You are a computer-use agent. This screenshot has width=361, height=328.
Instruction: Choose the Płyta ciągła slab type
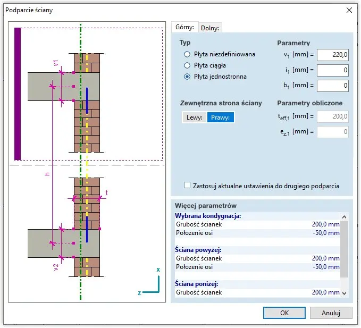coord(187,65)
